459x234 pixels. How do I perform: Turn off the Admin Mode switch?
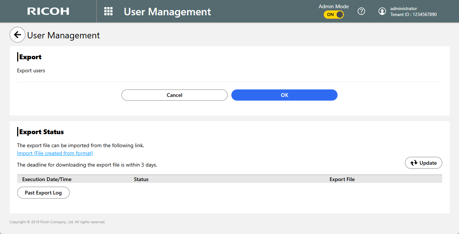[x=334, y=15]
